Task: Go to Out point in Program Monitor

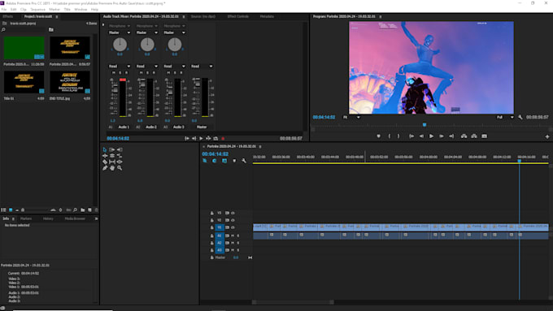Action: tap(451, 136)
